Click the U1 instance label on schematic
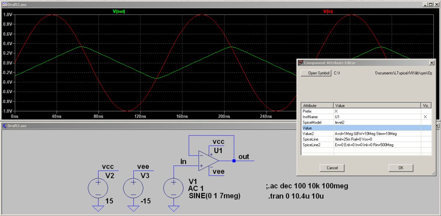The image size is (441, 216). pyautogui.click(x=218, y=150)
